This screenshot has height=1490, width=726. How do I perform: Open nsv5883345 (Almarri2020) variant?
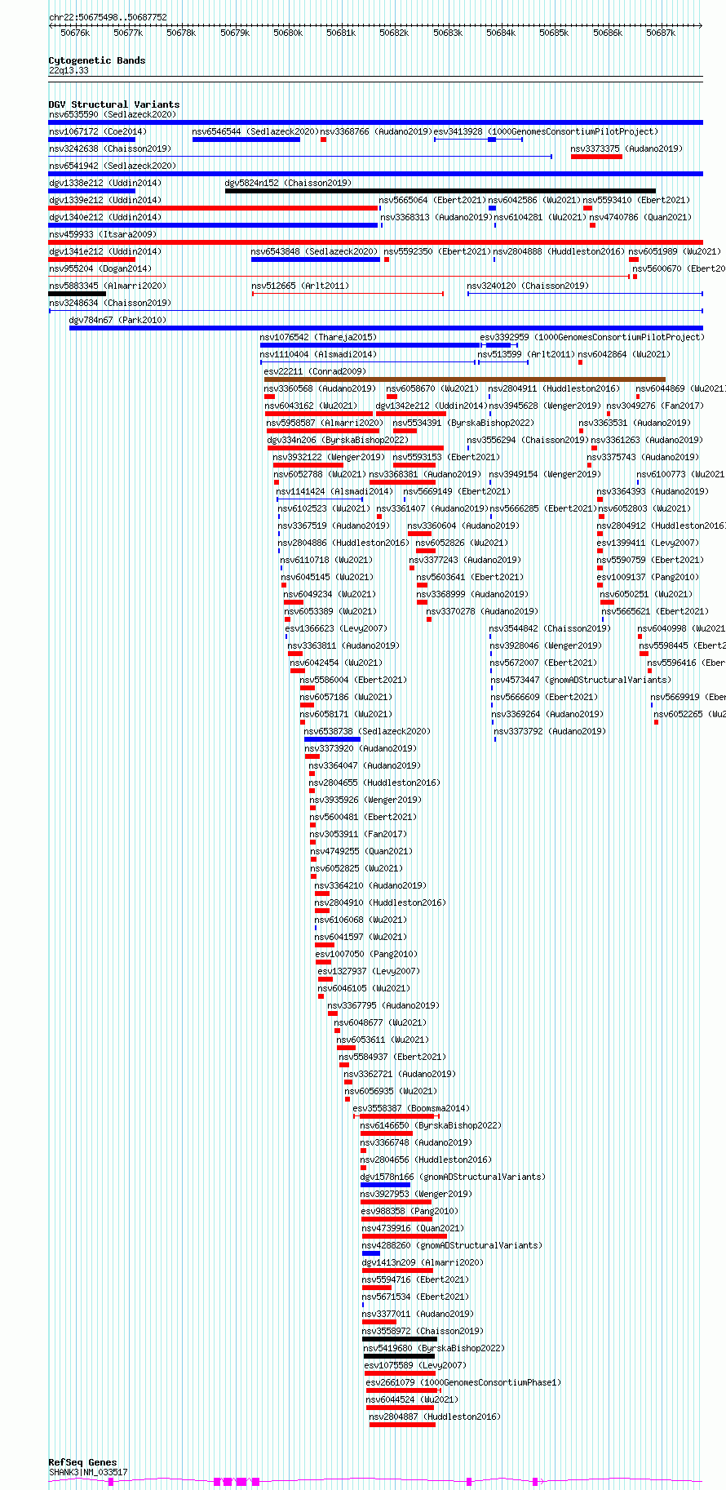tap(108, 286)
